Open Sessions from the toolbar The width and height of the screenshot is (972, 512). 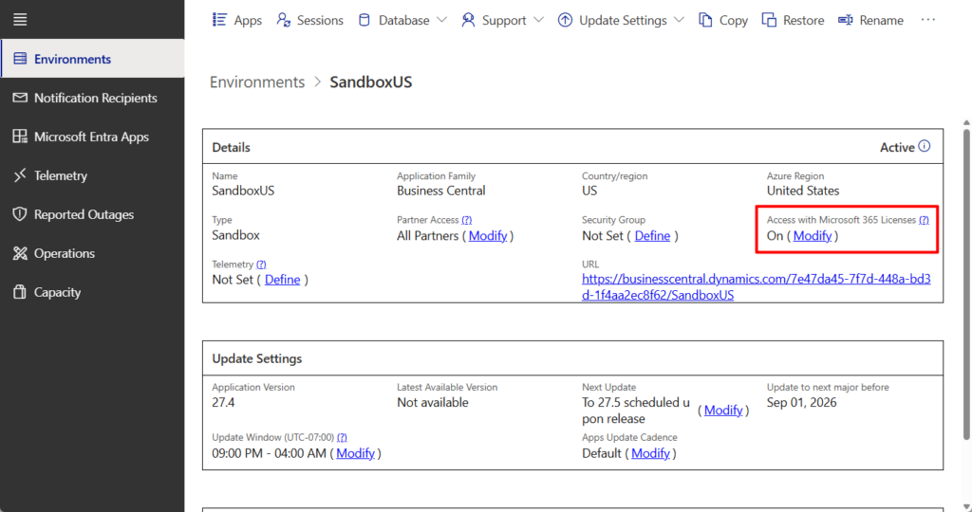click(310, 20)
